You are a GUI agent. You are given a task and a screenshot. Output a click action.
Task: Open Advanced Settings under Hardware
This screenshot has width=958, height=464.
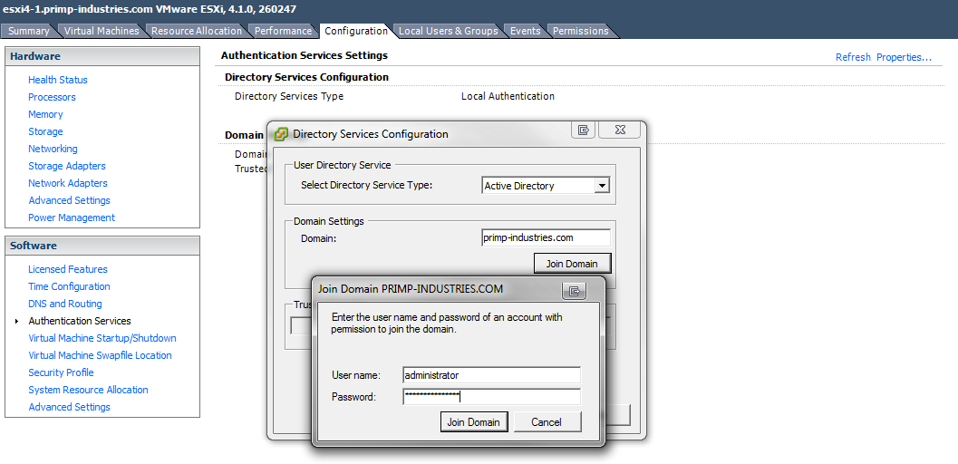pyautogui.click(x=69, y=200)
